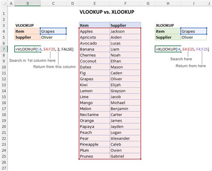212x171 pixels.
Task: Select the Peach cell
Action: [x=94, y=133]
